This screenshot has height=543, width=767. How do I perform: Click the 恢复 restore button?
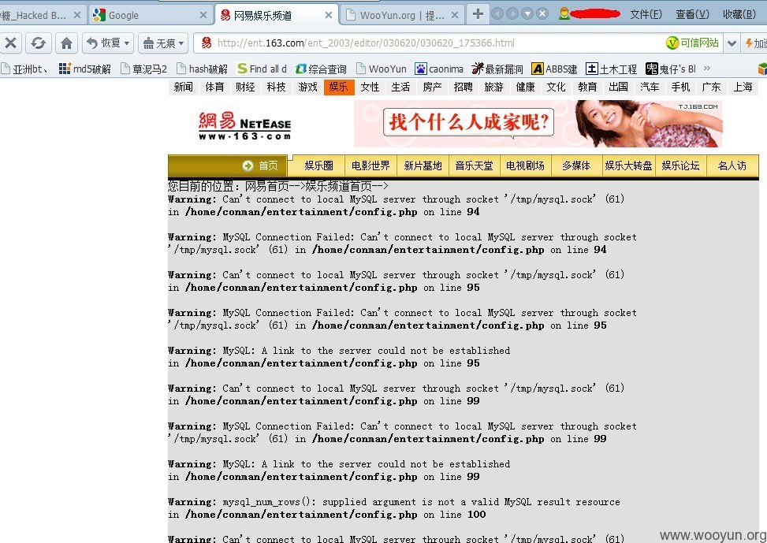tap(104, 43)
